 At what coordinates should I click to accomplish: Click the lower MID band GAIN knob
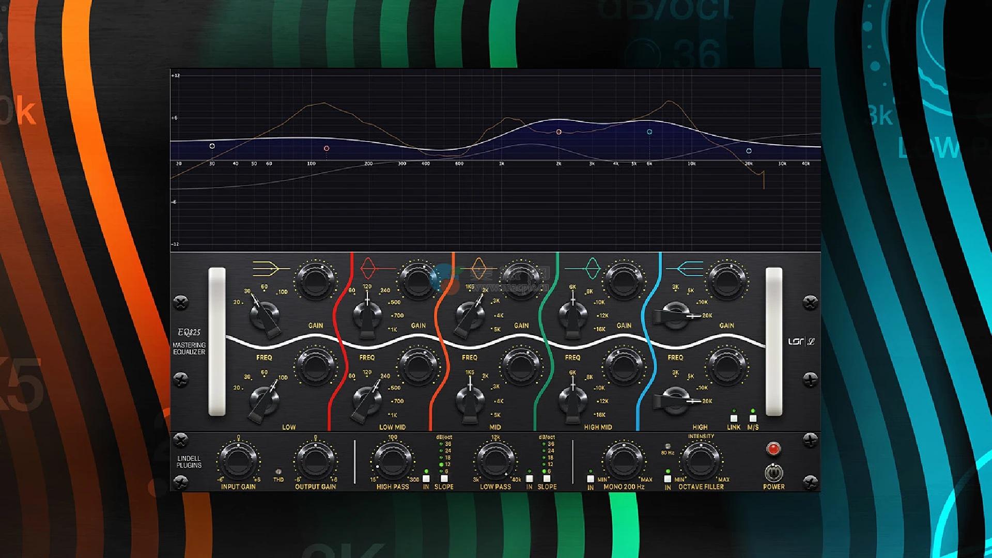pos(521,366)
